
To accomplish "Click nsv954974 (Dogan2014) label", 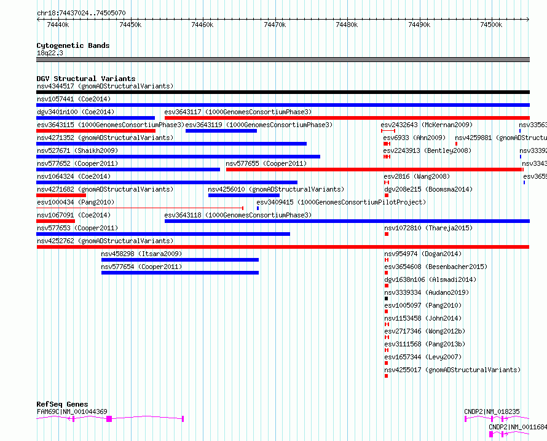I will point(423,254).
